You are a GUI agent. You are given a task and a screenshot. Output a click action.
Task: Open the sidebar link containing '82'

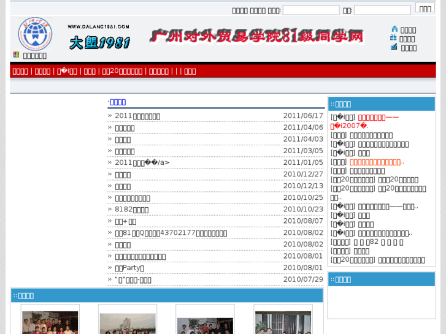tap(379, 242)
